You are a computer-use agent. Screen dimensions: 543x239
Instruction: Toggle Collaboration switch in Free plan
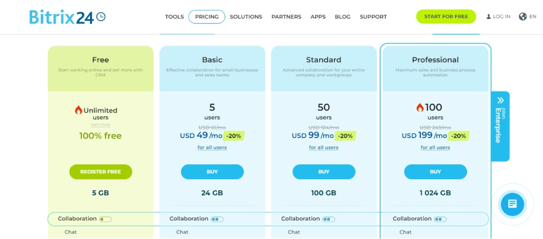point(106,219)
